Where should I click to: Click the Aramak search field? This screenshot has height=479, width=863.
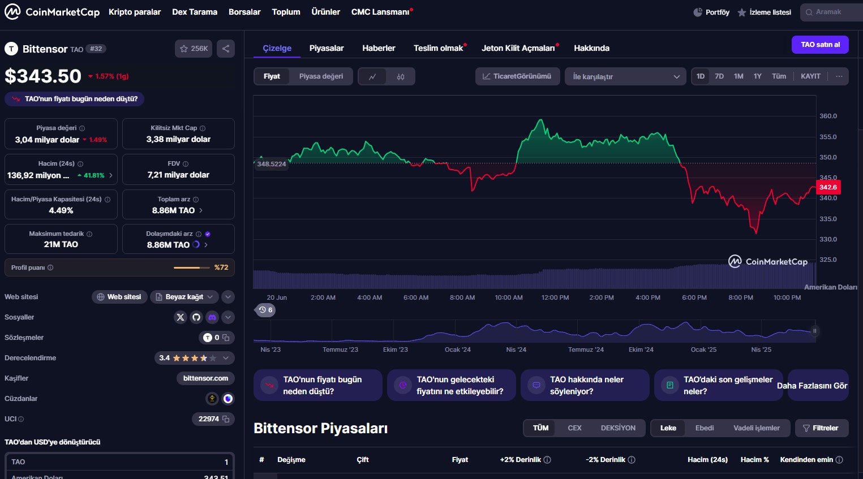[x=831, y=12]
